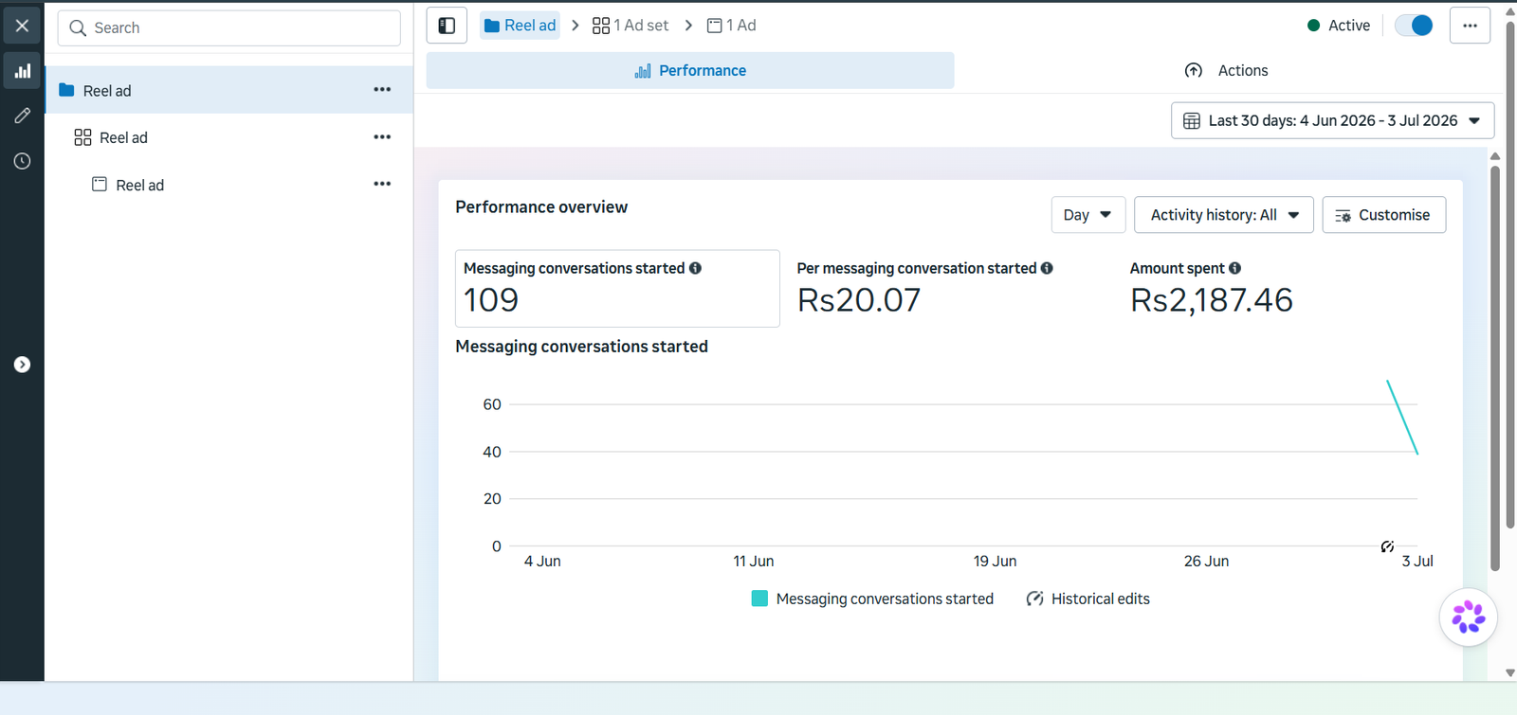Open more options for Reel ad campaign
1517x715 pixels.
382,89
